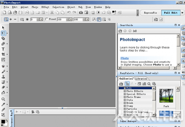Viewport: 185px width, 127px height.
Task: Click the camera capture icon
Action: 81,12
